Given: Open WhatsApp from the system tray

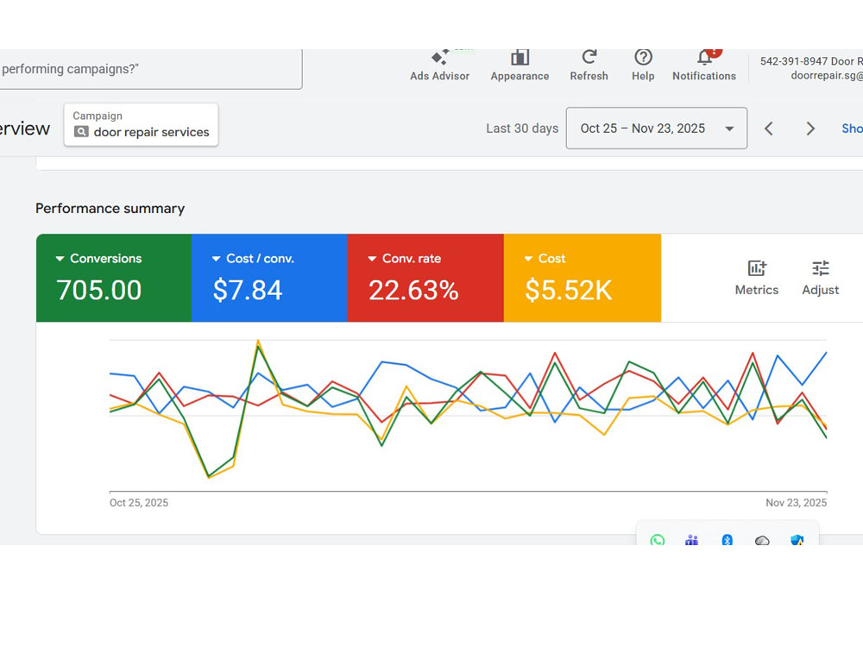Looking at the screenshot, I should [657, 540].
